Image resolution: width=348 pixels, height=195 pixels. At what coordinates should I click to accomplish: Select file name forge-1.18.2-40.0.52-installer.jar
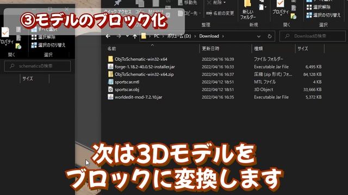tap(145, 67)
